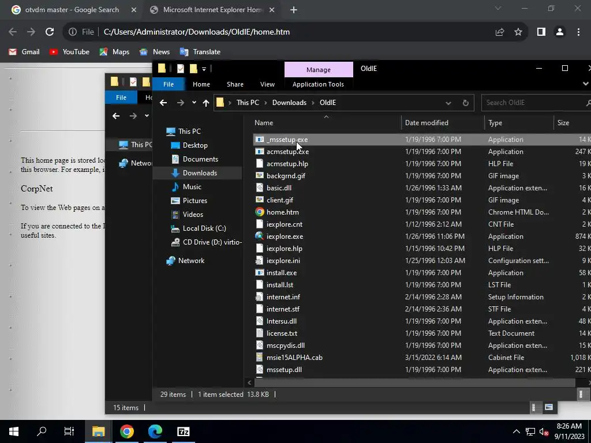Show hidden system tray icons
Viewport: 591px width, 443px height.
click(517, 431)
